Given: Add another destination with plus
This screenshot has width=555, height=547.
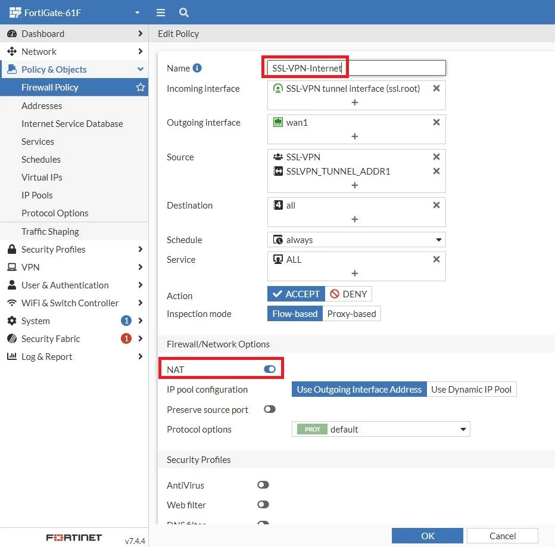Looking at the screenshot, I should pos(355,219).
